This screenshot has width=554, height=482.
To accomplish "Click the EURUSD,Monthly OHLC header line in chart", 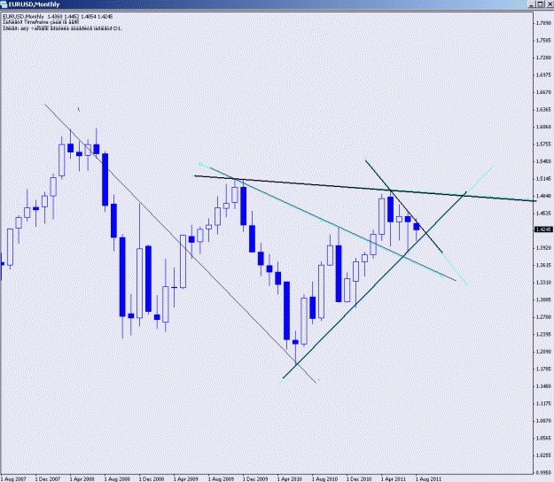I will (x=58, y=17).
